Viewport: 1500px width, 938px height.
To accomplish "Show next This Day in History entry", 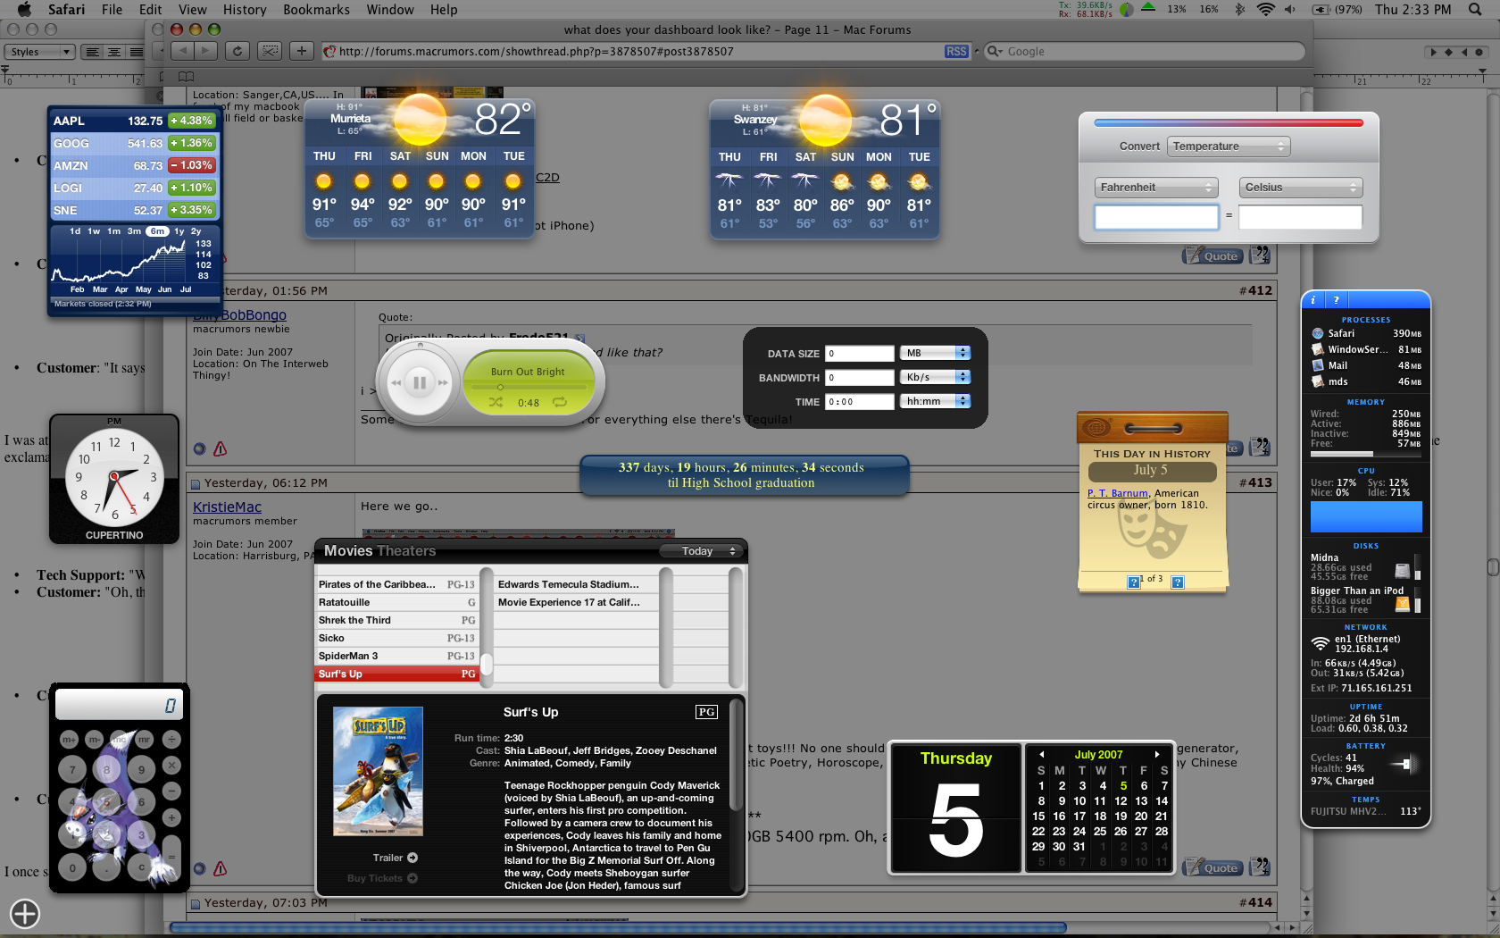I will pos(1178,582).
